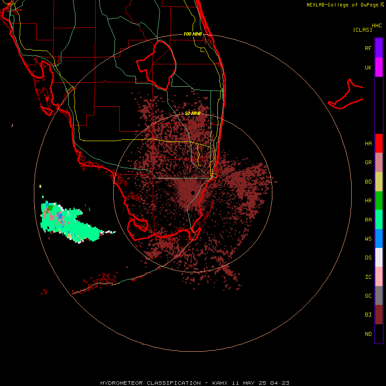The height and width of the screenshot is (386, 386).
Task: Click the HYDROMETEOR CLASSIFICATION title text
Action: pos(151,383)
